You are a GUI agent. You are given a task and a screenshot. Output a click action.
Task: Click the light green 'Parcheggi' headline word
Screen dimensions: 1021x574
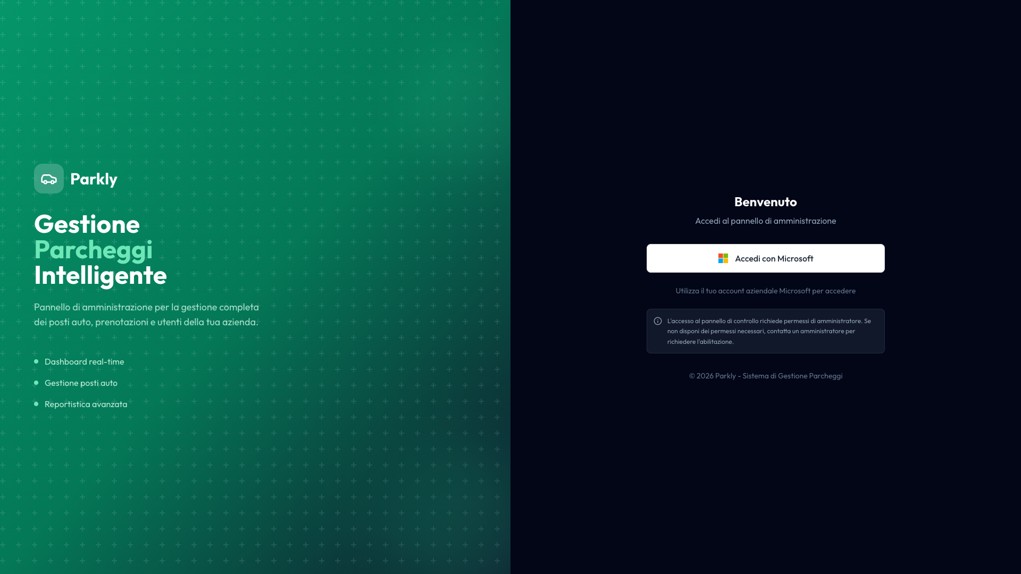point(93,250)
